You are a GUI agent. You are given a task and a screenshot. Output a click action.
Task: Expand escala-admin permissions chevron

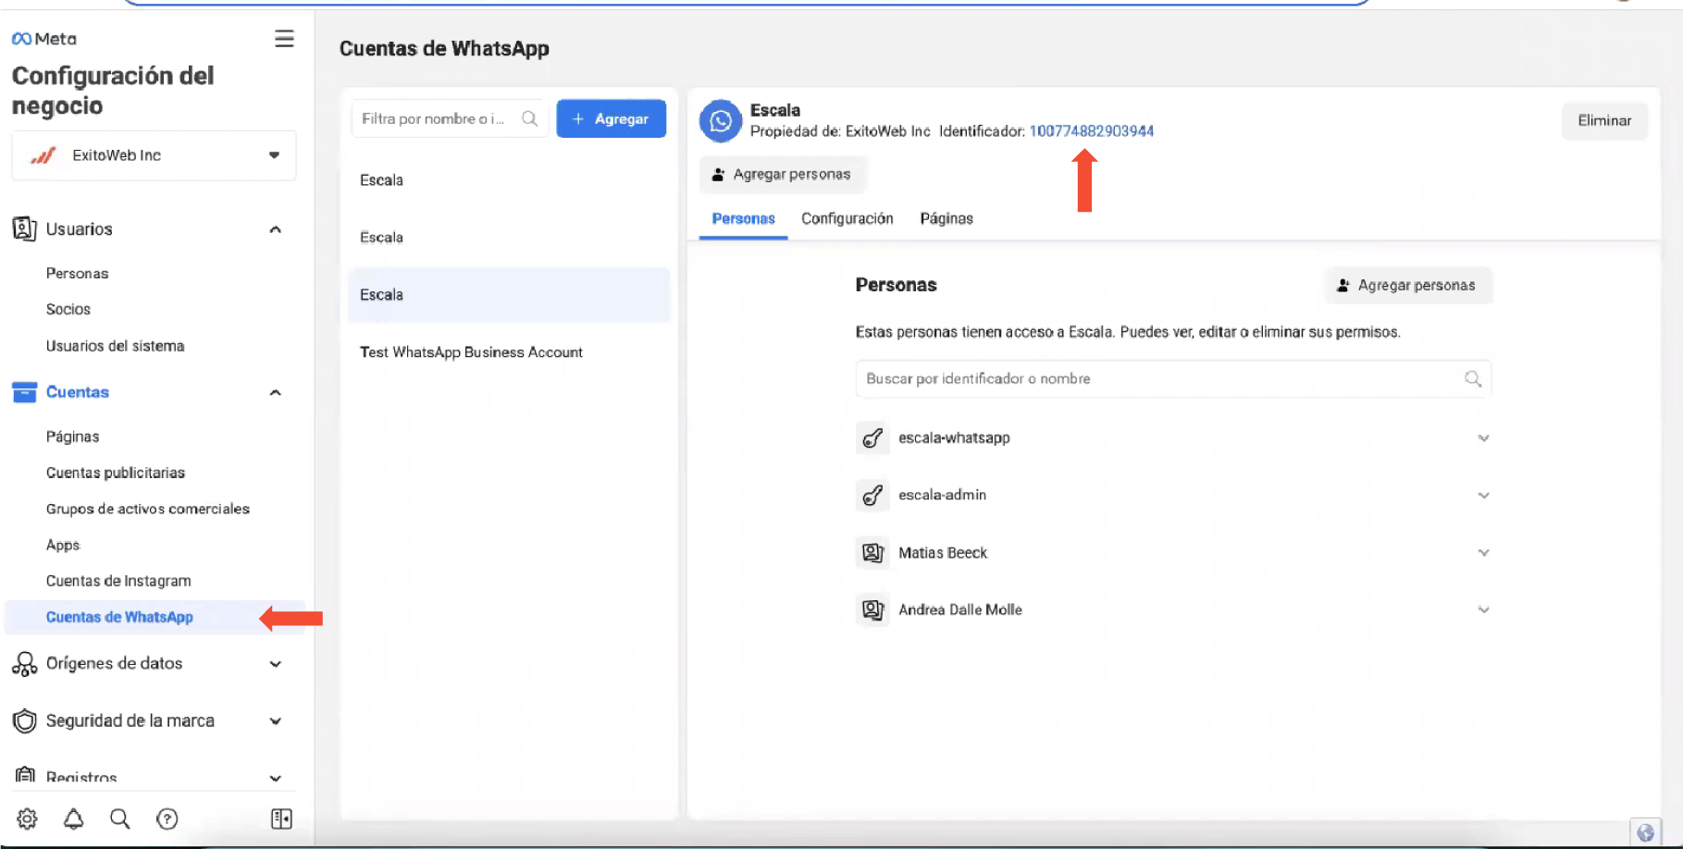pyautogui.click(x=1483, y=496)
